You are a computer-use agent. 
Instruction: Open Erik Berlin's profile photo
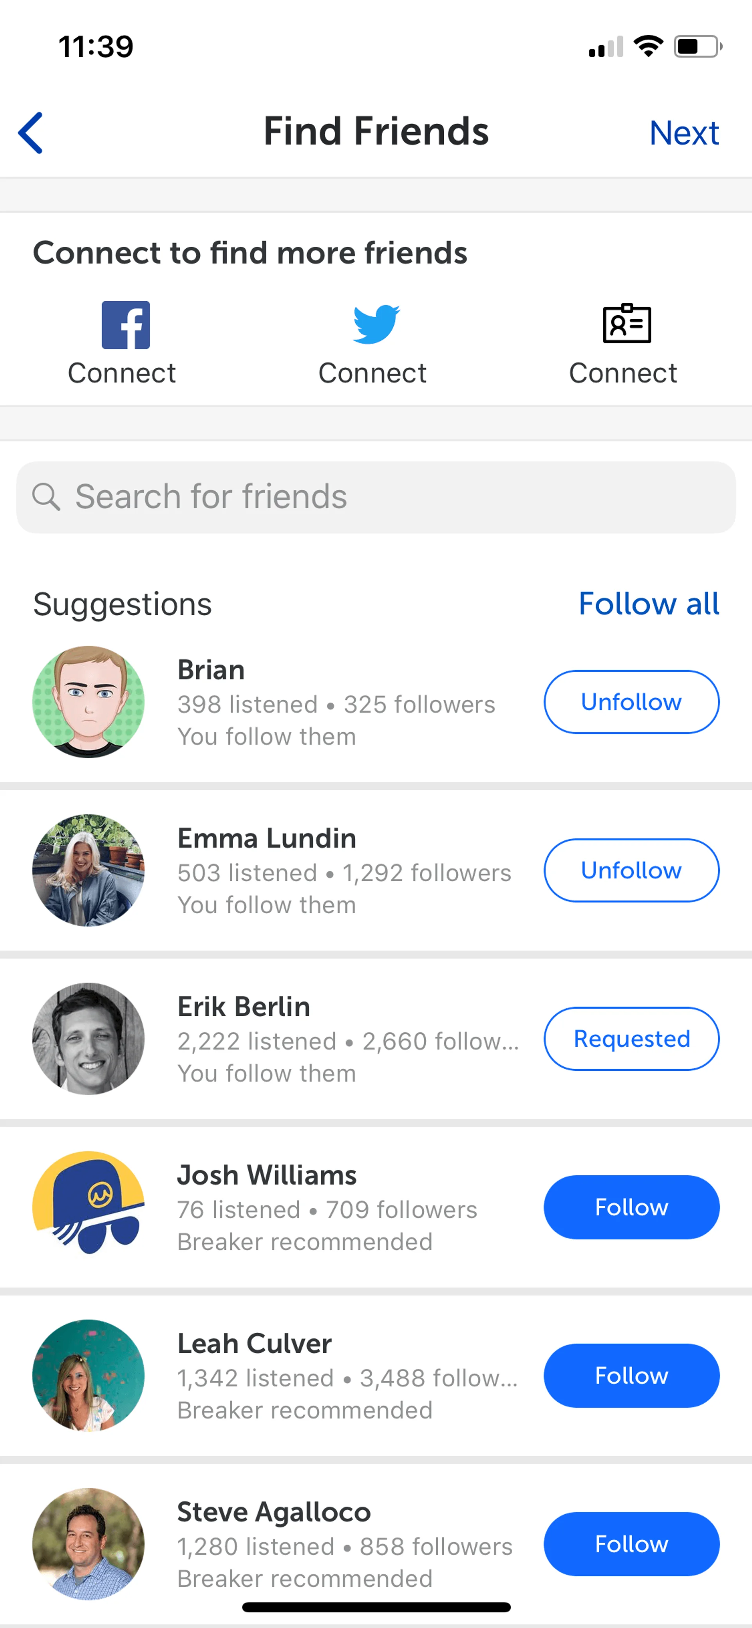click(x=89, y=1038)
